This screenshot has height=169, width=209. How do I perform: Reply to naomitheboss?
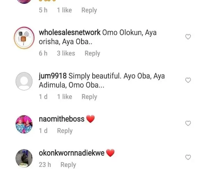65,131
